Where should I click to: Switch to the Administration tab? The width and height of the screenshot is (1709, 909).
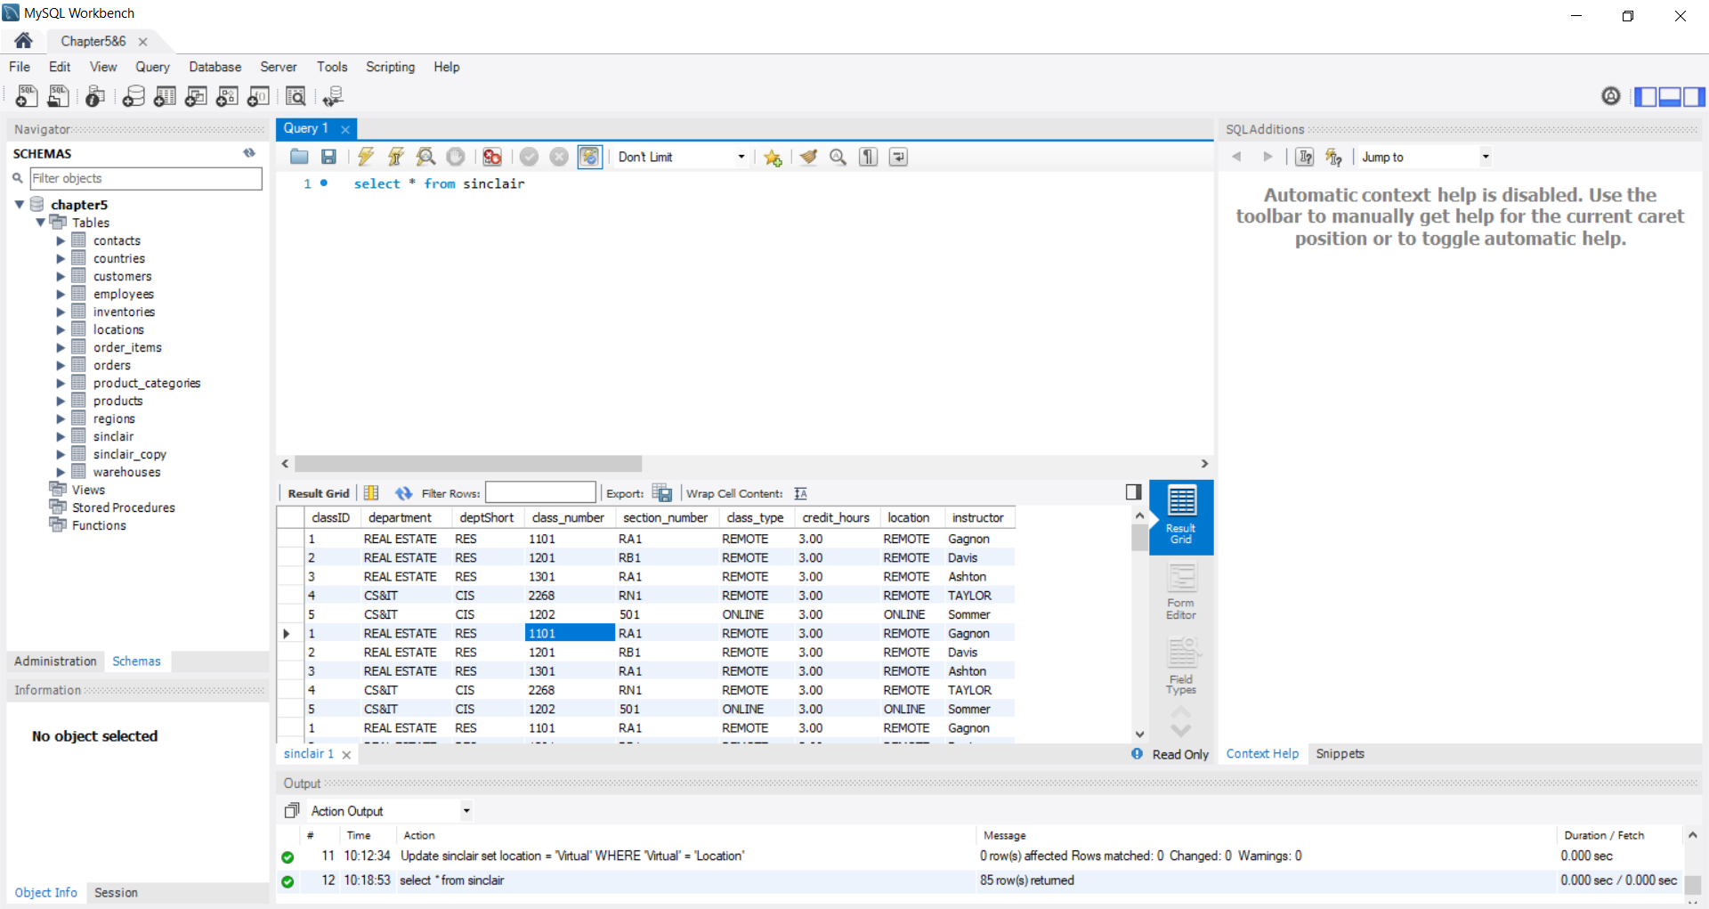pos(55,661)
